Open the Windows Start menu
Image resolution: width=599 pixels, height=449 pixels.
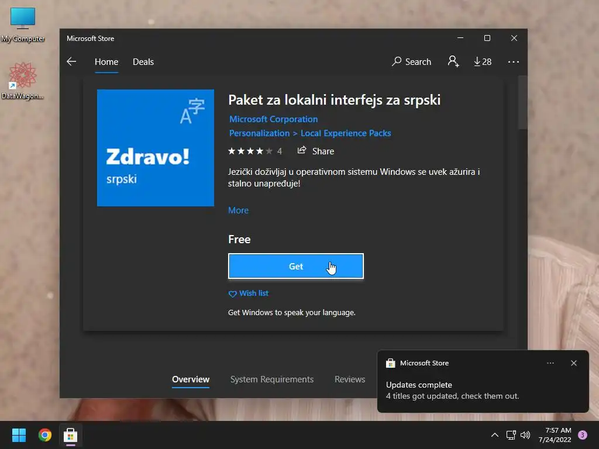[19, 435]
